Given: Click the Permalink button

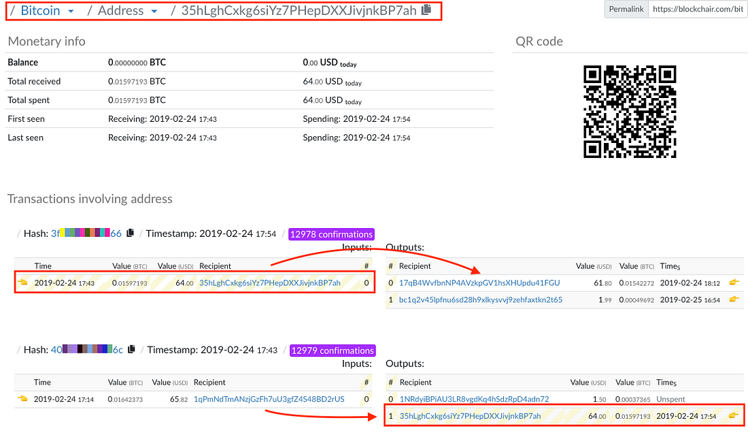Looking at the screenshot, I should click(x=626, y=9).
